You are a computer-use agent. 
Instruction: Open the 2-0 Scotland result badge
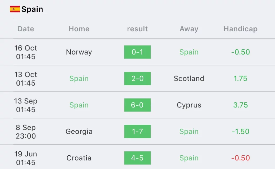[137, 79]
